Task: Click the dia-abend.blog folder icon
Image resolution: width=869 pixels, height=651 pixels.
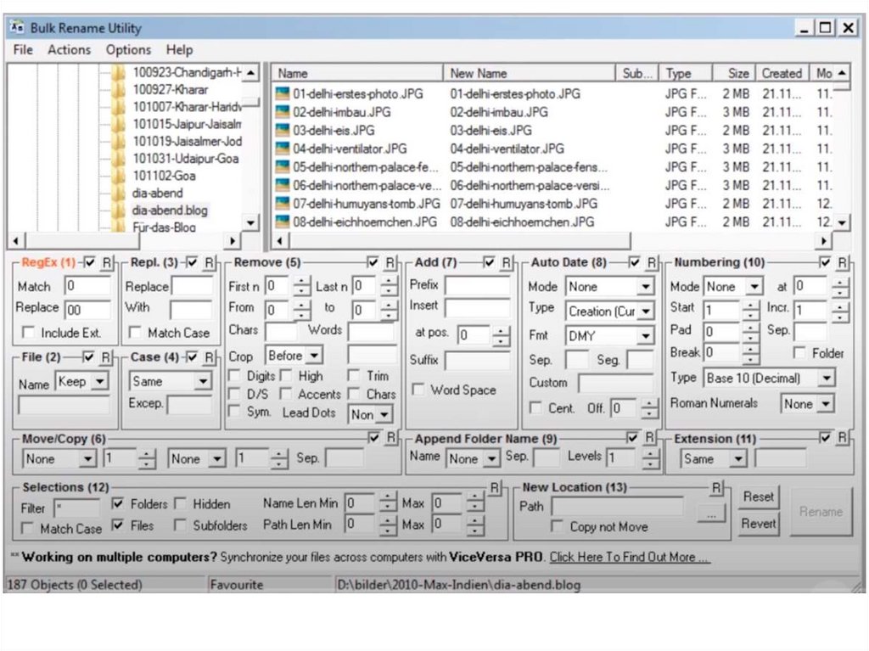Action: tap(119, 210)
